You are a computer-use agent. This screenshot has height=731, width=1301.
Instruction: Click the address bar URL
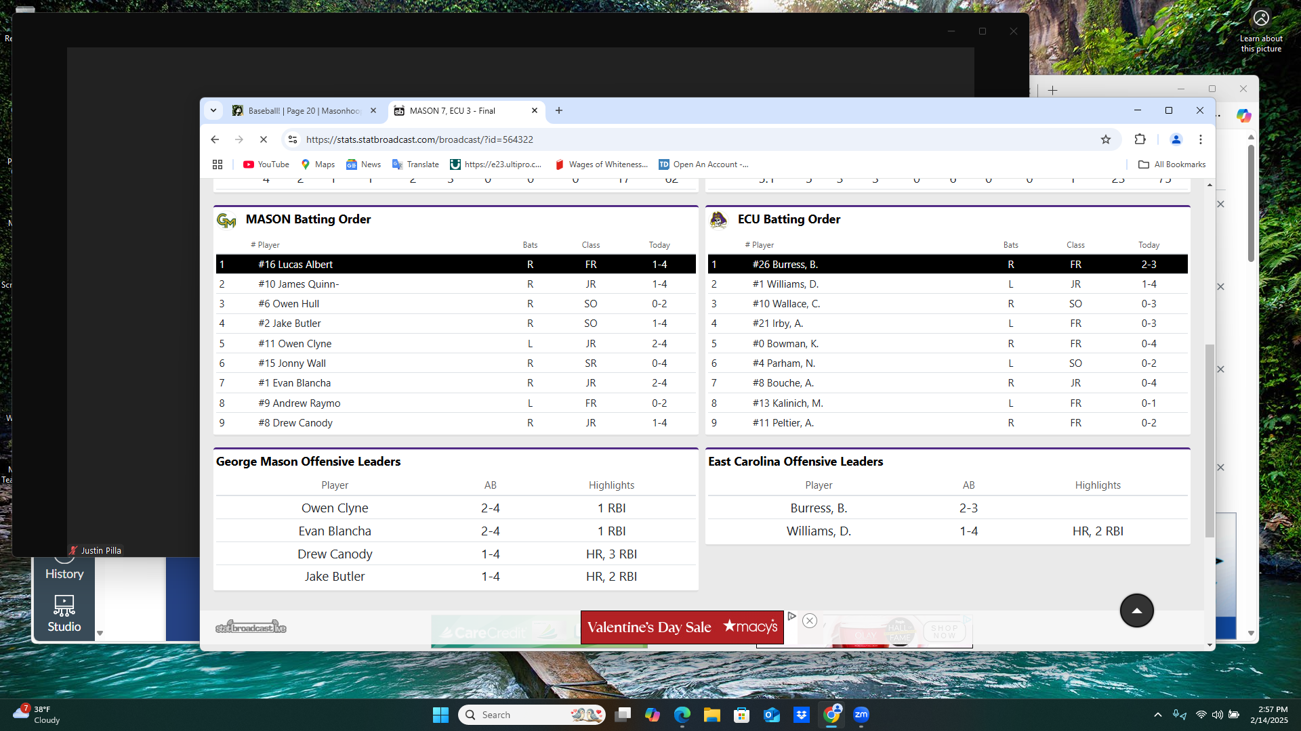(x=419, y=139)
